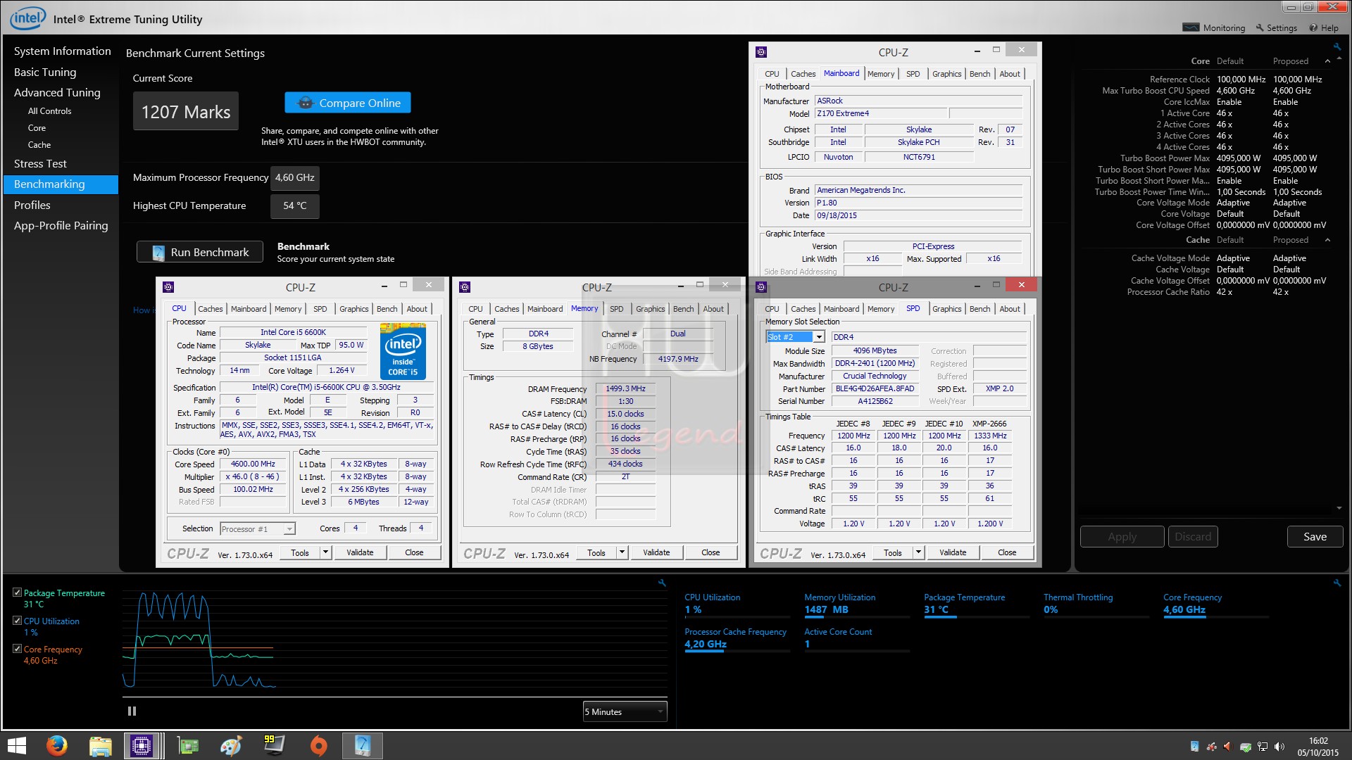Open the green circuit board taskbar icon
This screenshot has height=760, width=1352.
(187, 746)
